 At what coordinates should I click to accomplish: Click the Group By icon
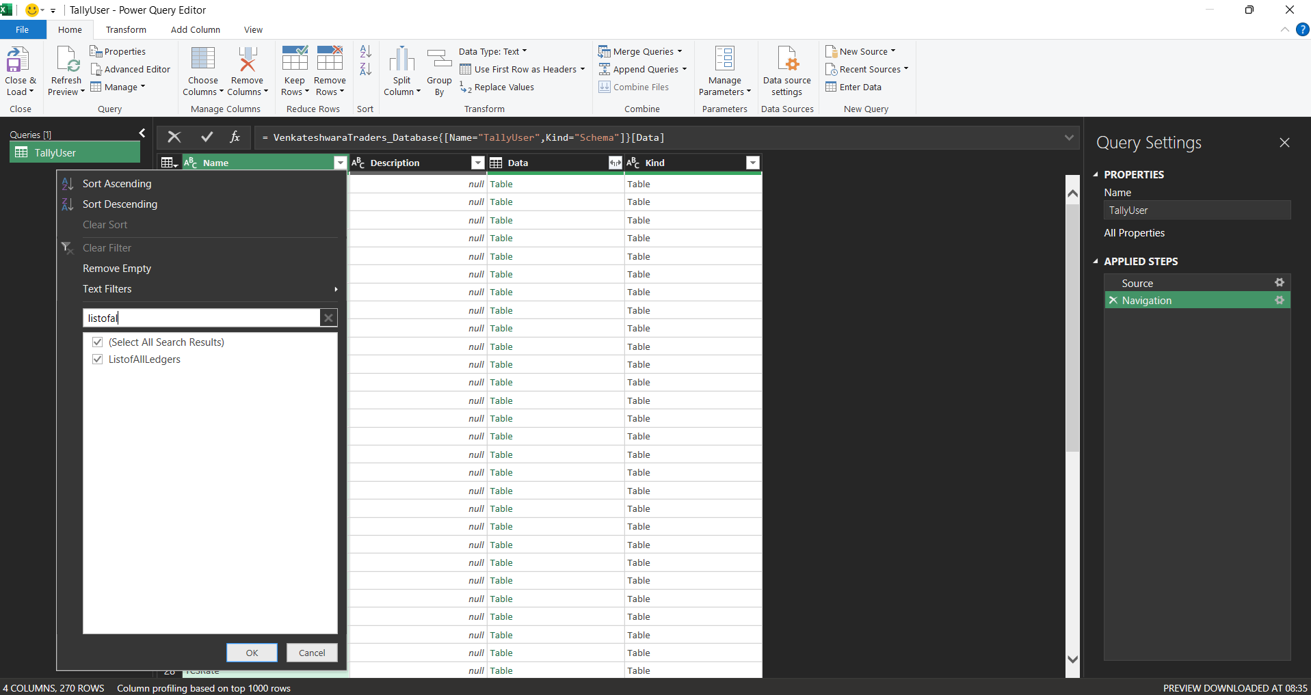point(439,60)
